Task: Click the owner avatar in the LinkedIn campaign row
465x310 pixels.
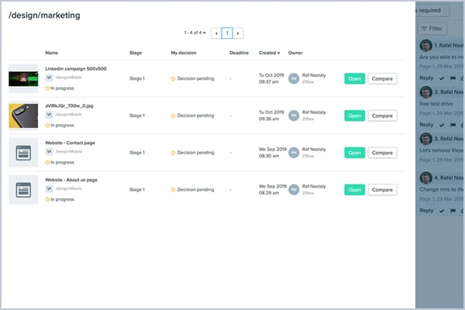Action: click(x=294, y=78)
